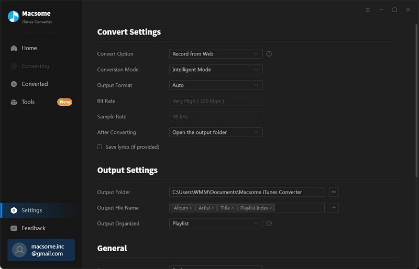Expand the Output Organized dropdown
Viewport: 419px width, 269px height.
(x=216, y=223)
